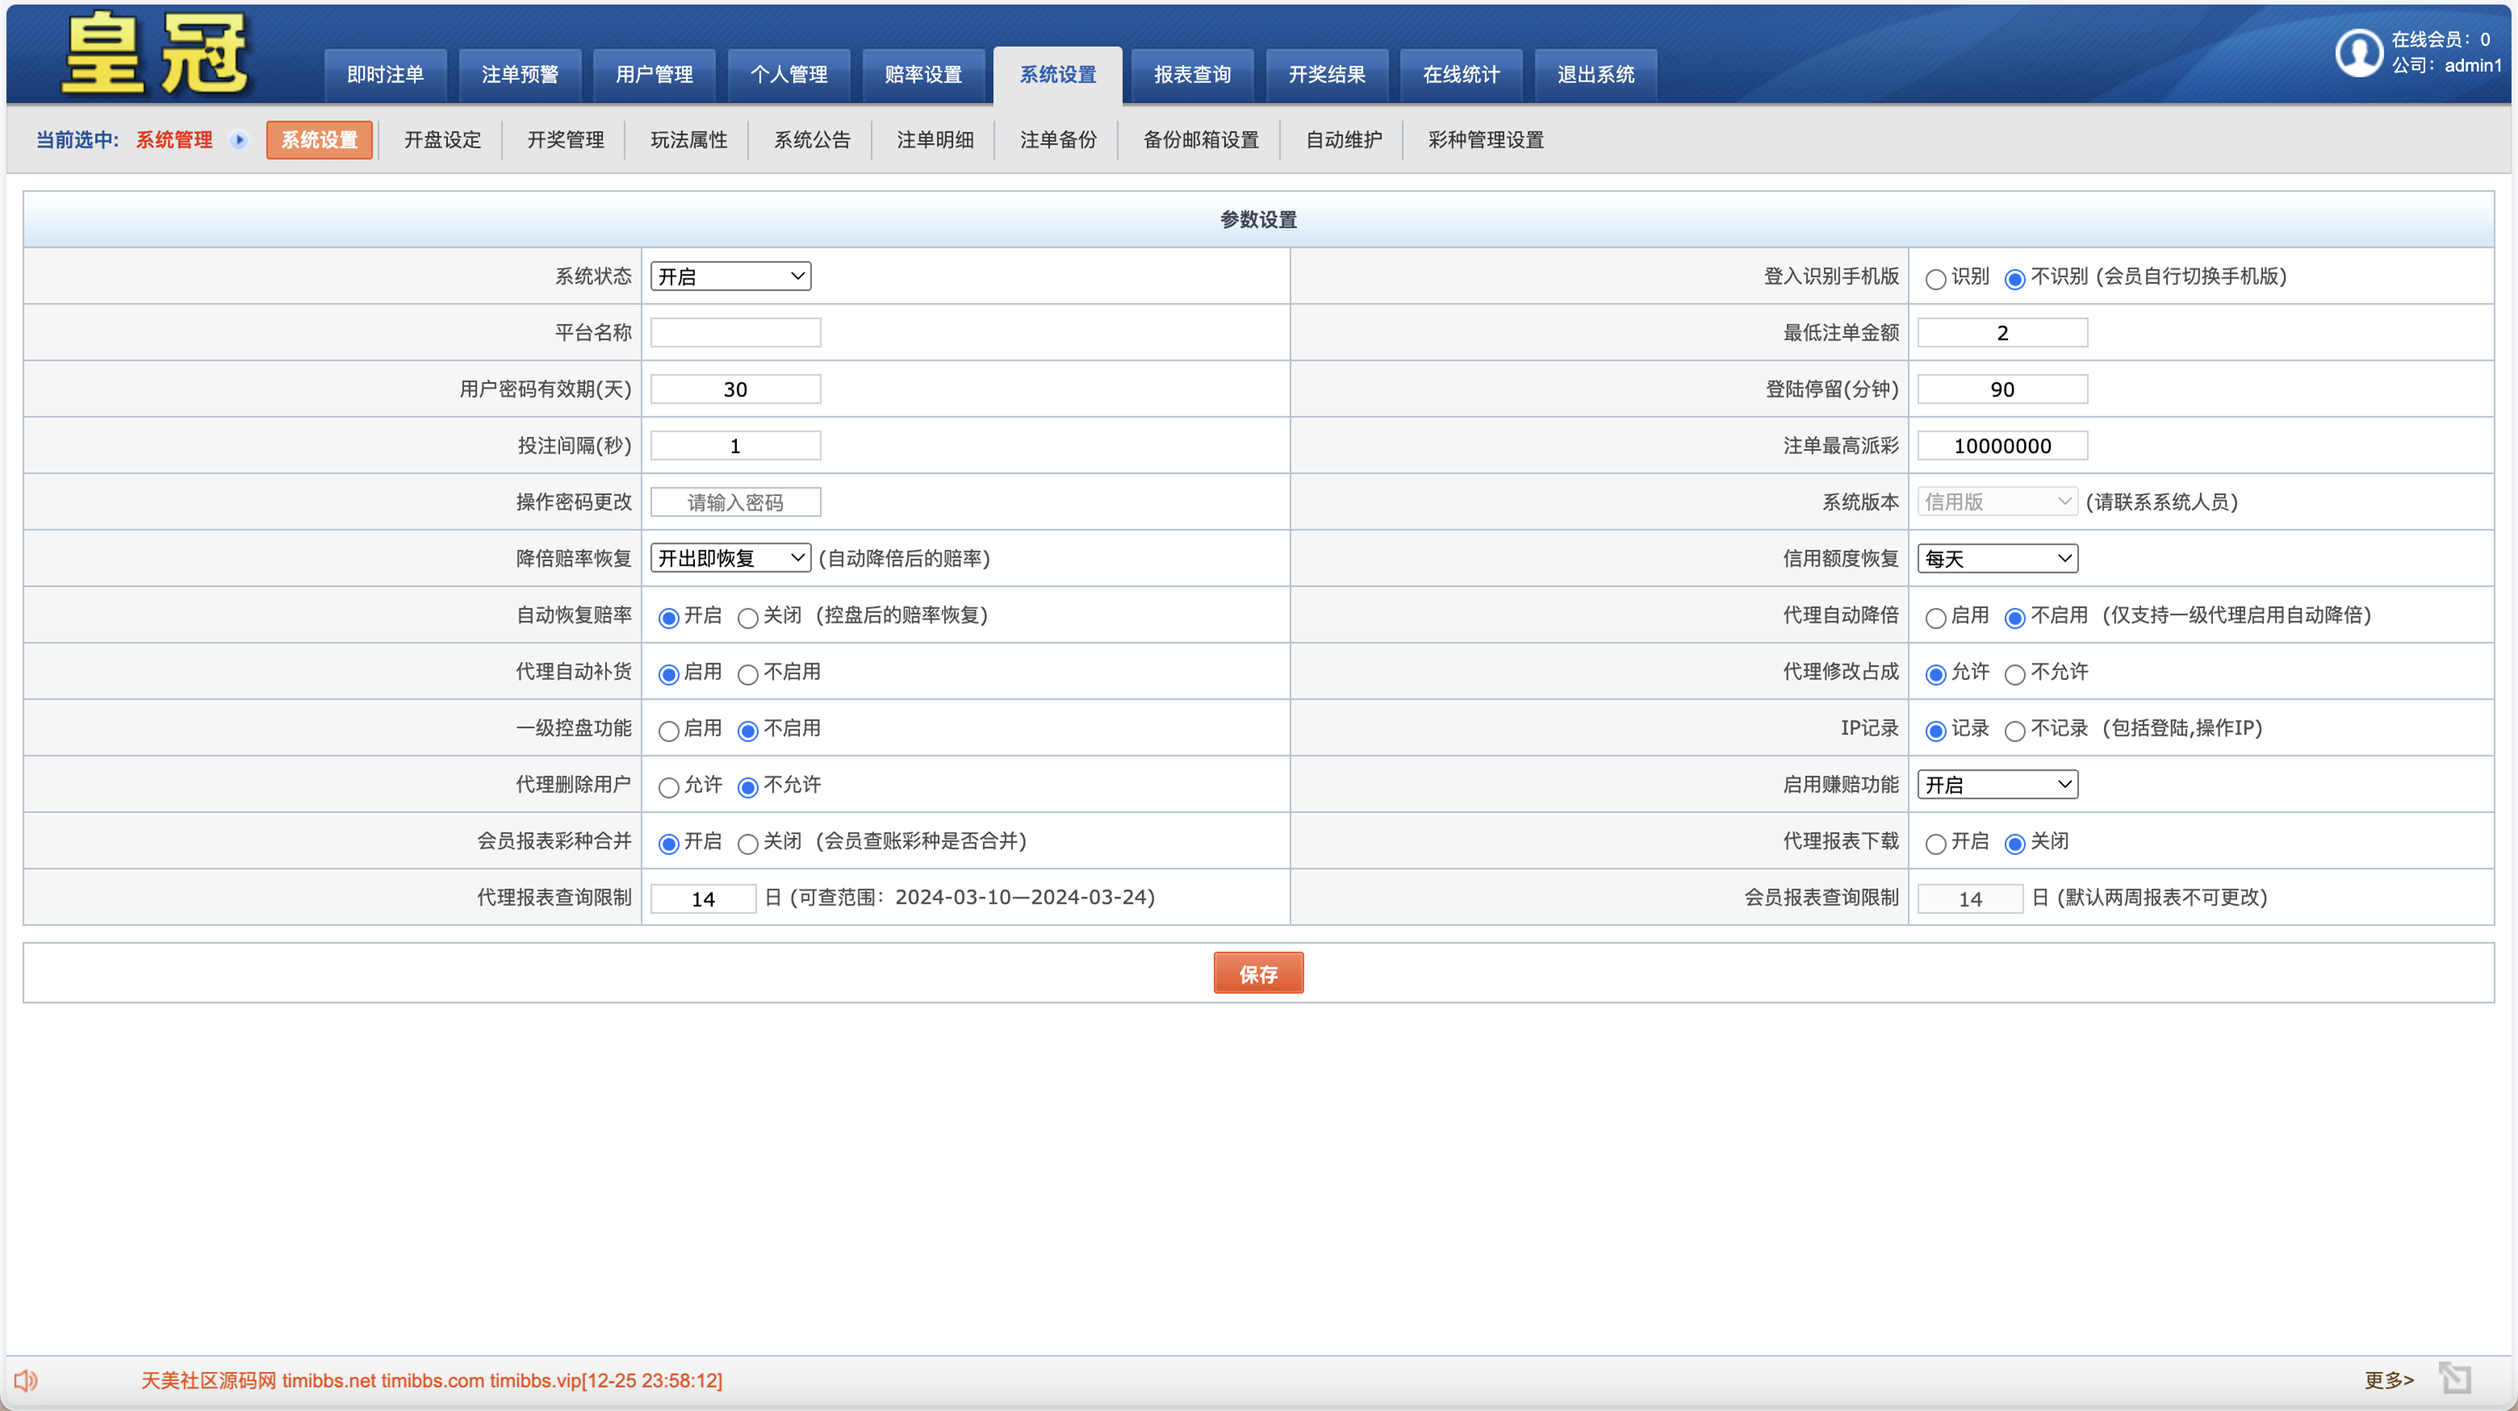Click the 操作密码更改 password field

(x=735, y=503)
